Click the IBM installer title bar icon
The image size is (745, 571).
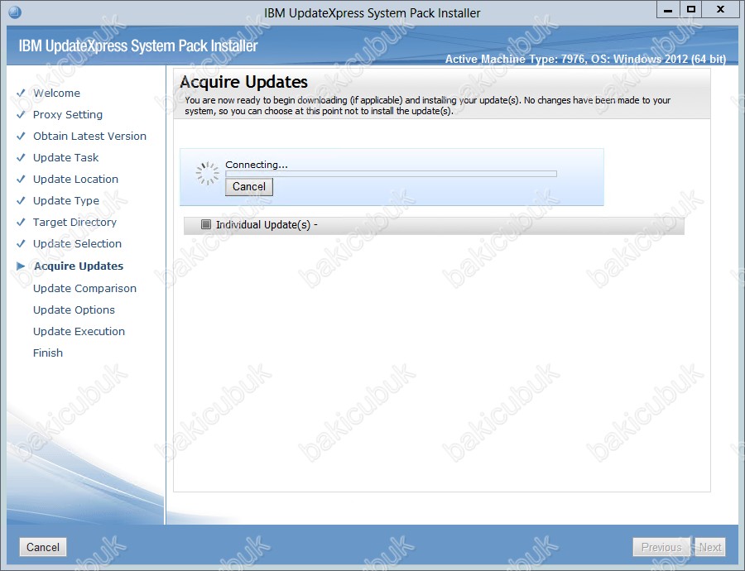click(15, 12)
